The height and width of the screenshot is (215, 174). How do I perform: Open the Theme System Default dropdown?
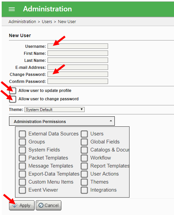pos(55,110)
